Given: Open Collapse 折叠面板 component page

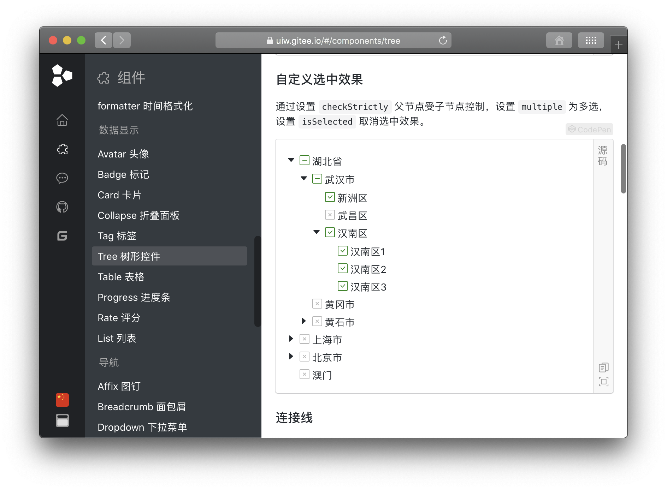Looking at the screenshot, I should (170, 215).
